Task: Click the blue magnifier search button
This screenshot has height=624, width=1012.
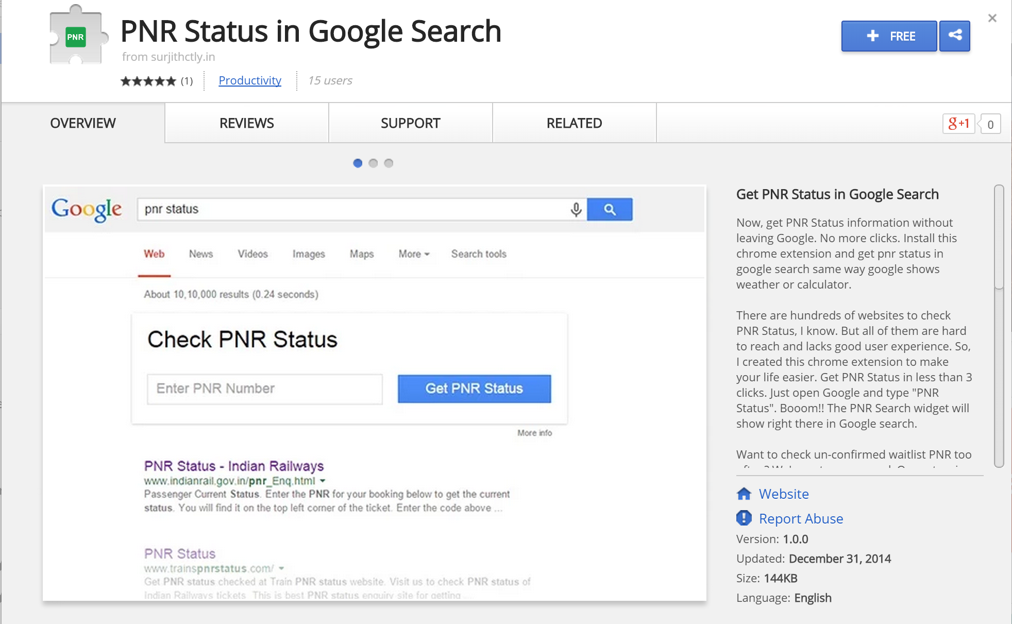Action: (610, 209)
